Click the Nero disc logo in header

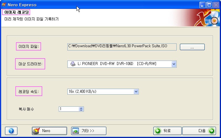tap(207, 18)
